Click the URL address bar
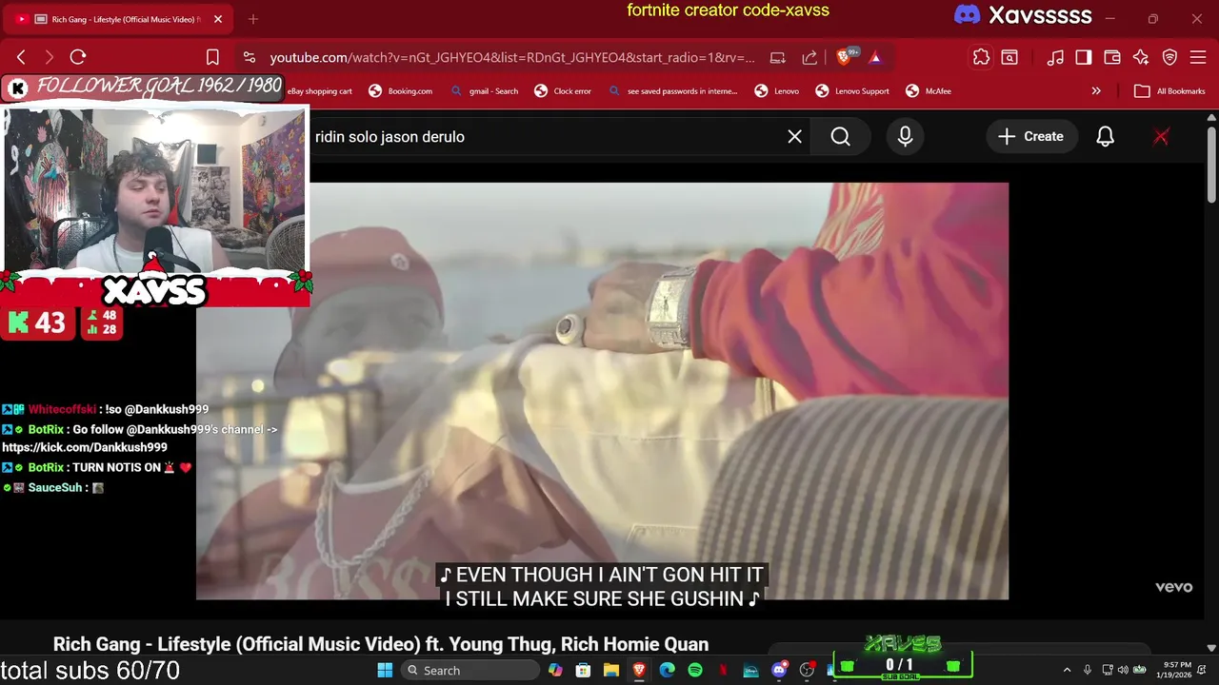 [512, 57]
